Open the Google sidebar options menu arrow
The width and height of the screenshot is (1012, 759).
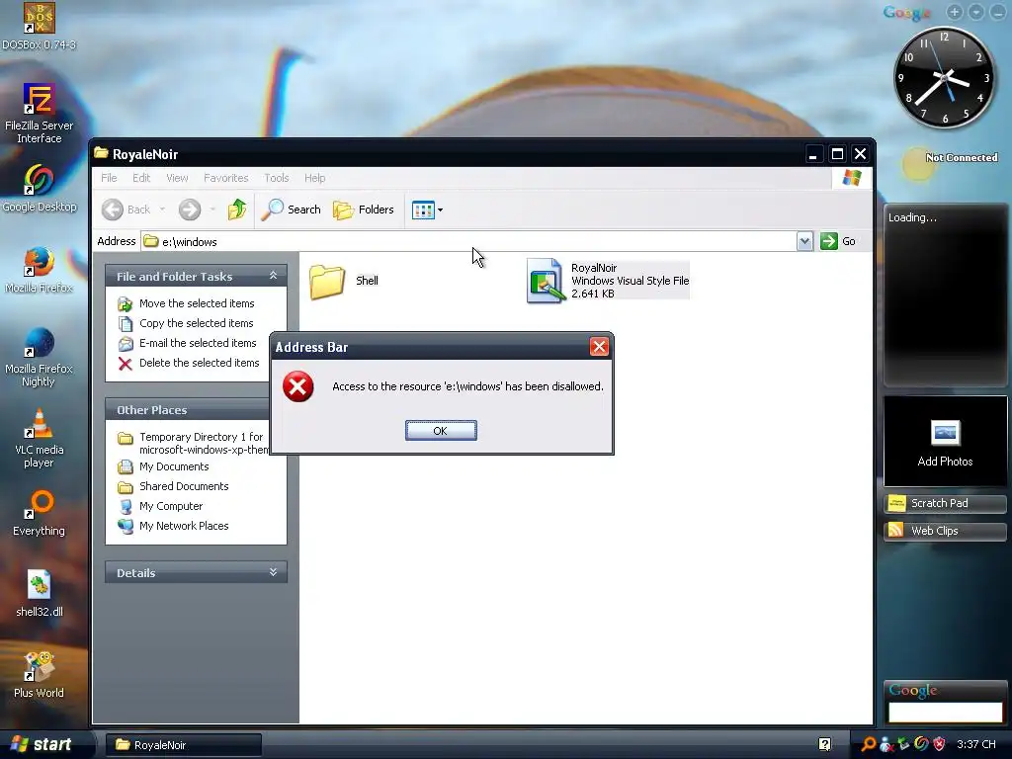click(976, 12)
